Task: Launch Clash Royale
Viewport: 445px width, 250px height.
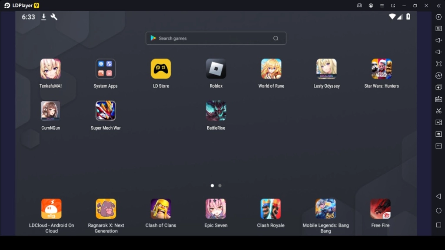Action: (271, 209)
